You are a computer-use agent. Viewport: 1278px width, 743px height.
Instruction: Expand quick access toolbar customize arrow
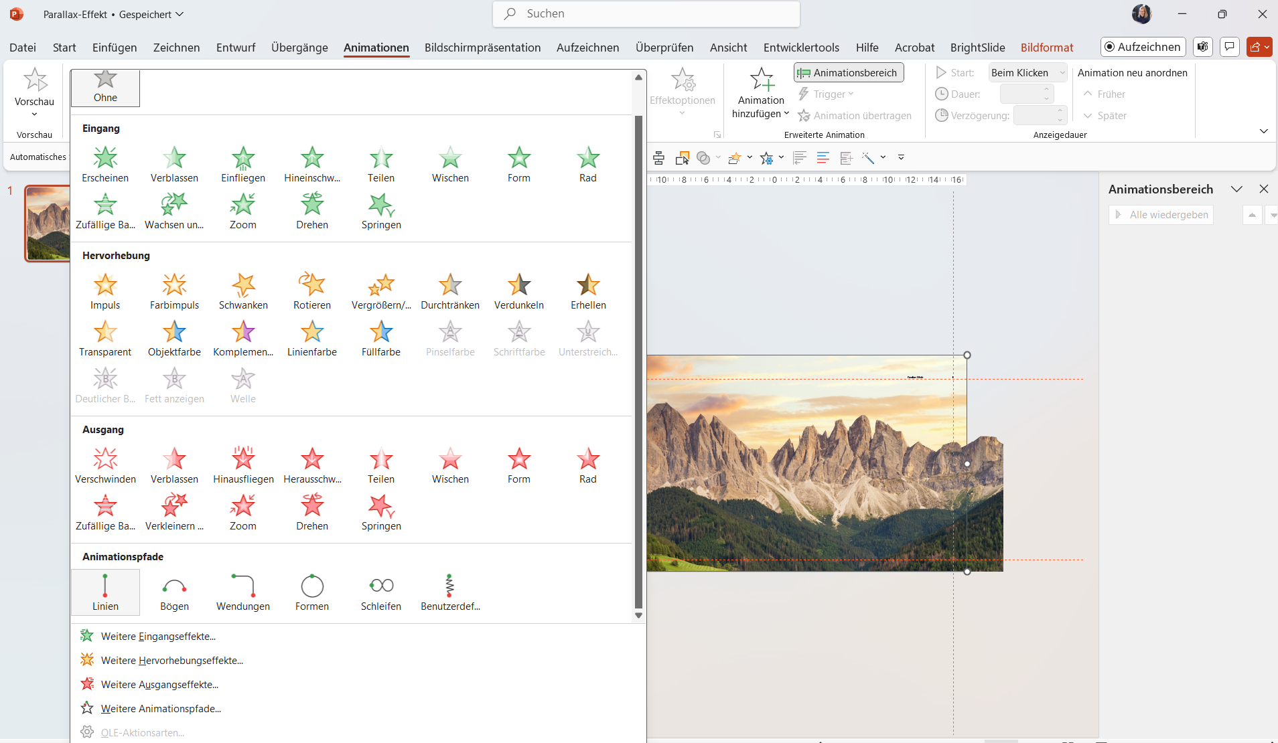pos(901,157)
